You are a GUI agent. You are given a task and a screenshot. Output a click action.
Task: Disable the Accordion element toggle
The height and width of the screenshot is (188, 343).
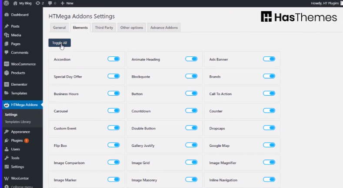click(x=113, y=59)
